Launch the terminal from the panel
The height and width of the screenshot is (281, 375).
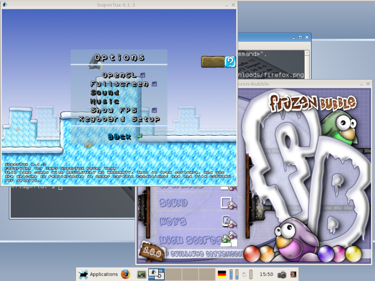pyautogui.click(x=142, y=275)
